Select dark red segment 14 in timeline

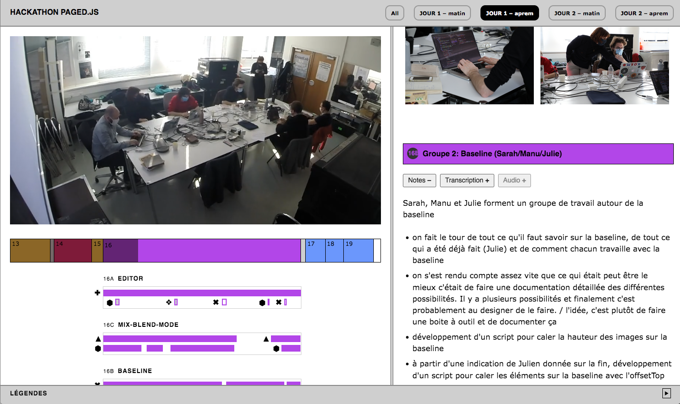point(72,251)
